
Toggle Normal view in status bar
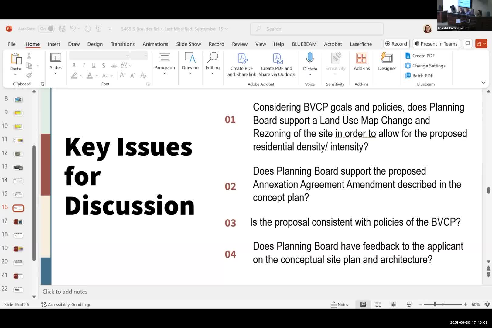363,304
